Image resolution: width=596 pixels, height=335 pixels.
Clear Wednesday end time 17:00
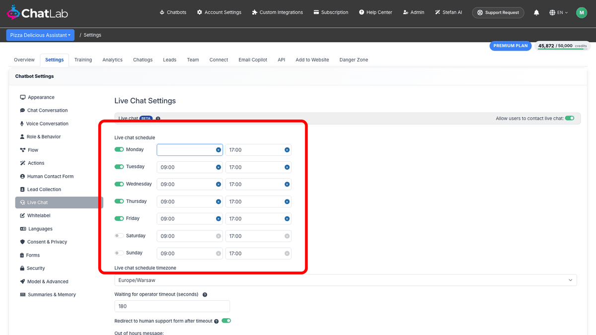287,184
